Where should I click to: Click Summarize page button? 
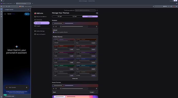(x=10, y=96)
